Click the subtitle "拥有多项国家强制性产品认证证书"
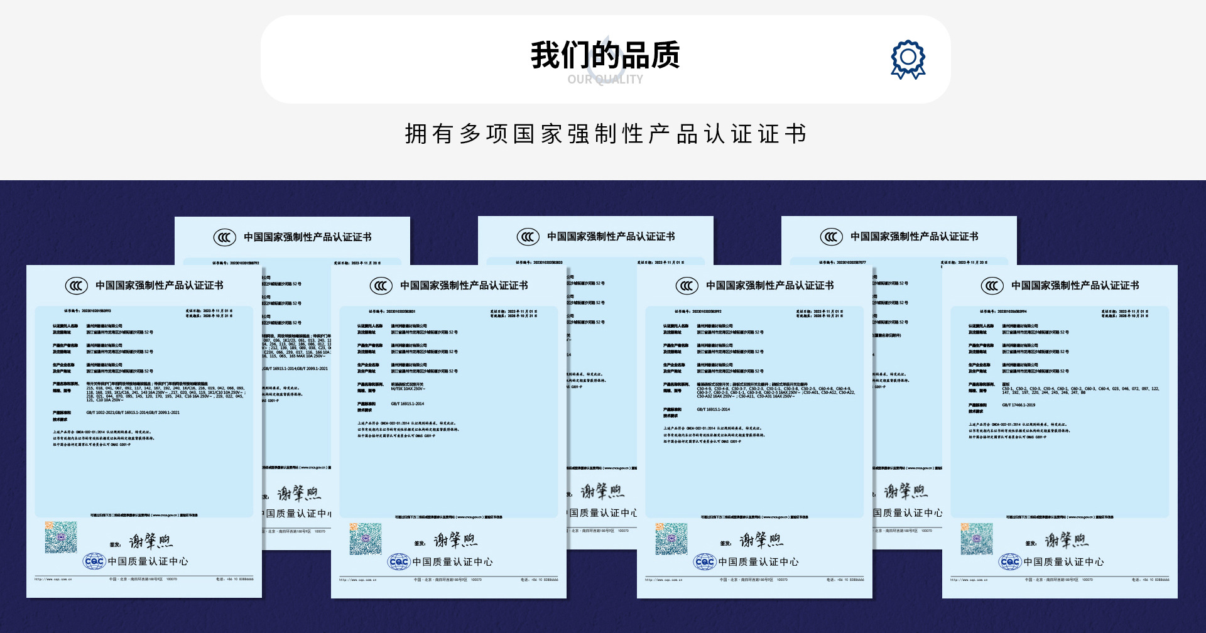This screenshot has height=633, width=1206. 605,134
